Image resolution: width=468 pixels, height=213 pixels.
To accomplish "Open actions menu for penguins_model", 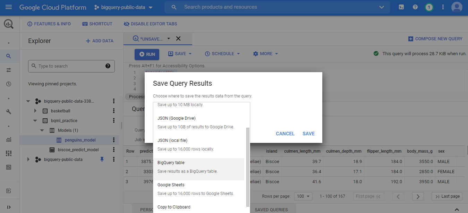I will coord(114,140).
